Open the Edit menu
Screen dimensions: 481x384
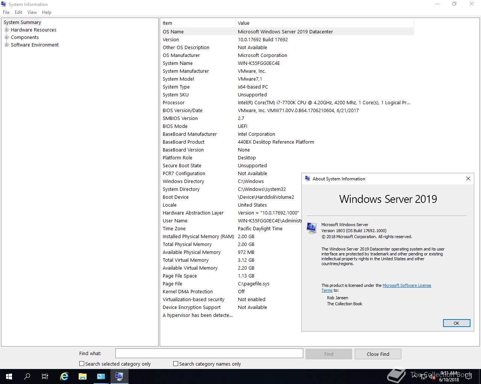pyautogui.click(x=18, y=12)
